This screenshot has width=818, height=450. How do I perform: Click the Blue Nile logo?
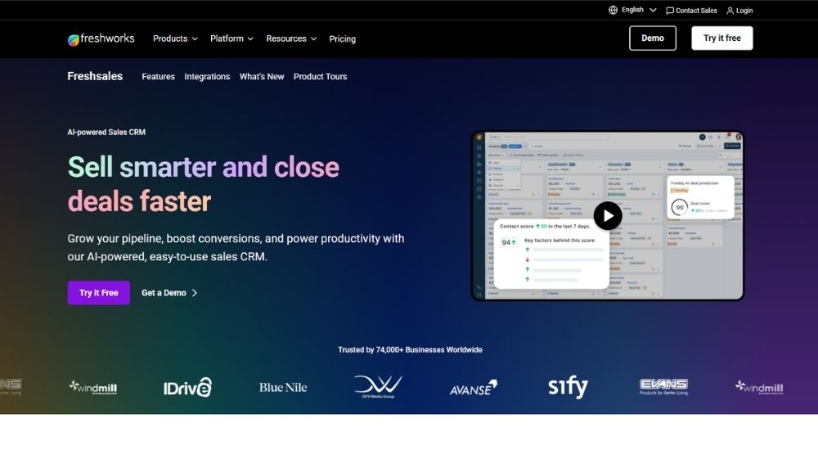[x=283, y=387]
